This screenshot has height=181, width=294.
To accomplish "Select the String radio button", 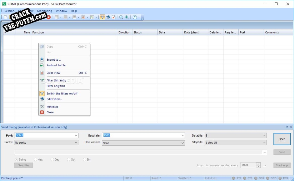I will tap(17, 159).
